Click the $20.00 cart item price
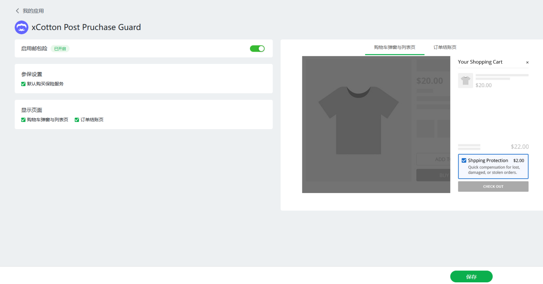 (483, 85)
